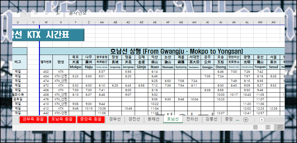Screen dimensions: 297x143
Task: Click the 12:28 Seoul time cell
Action: point(273,109)
